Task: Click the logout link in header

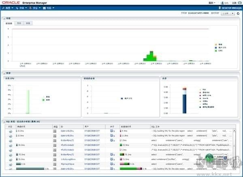Action: coord(234,3)
